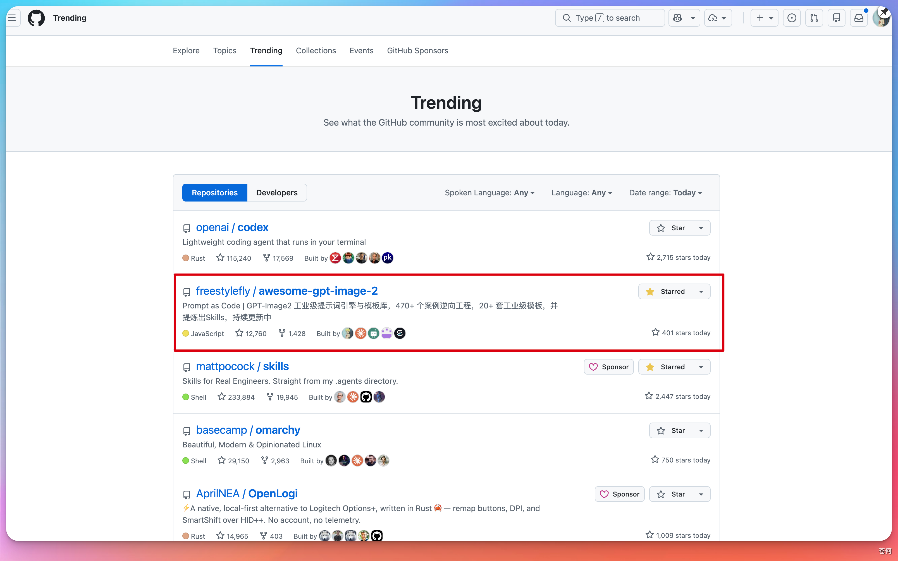The image size is (898, 561).
Task: Click the awesome-gpt-image-2 stargazers count 12,760
Action: [x=251, y=333]
